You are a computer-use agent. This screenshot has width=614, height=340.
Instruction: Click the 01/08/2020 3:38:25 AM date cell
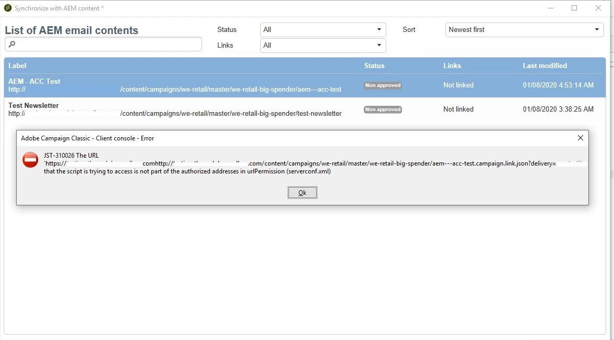(558, 109)
